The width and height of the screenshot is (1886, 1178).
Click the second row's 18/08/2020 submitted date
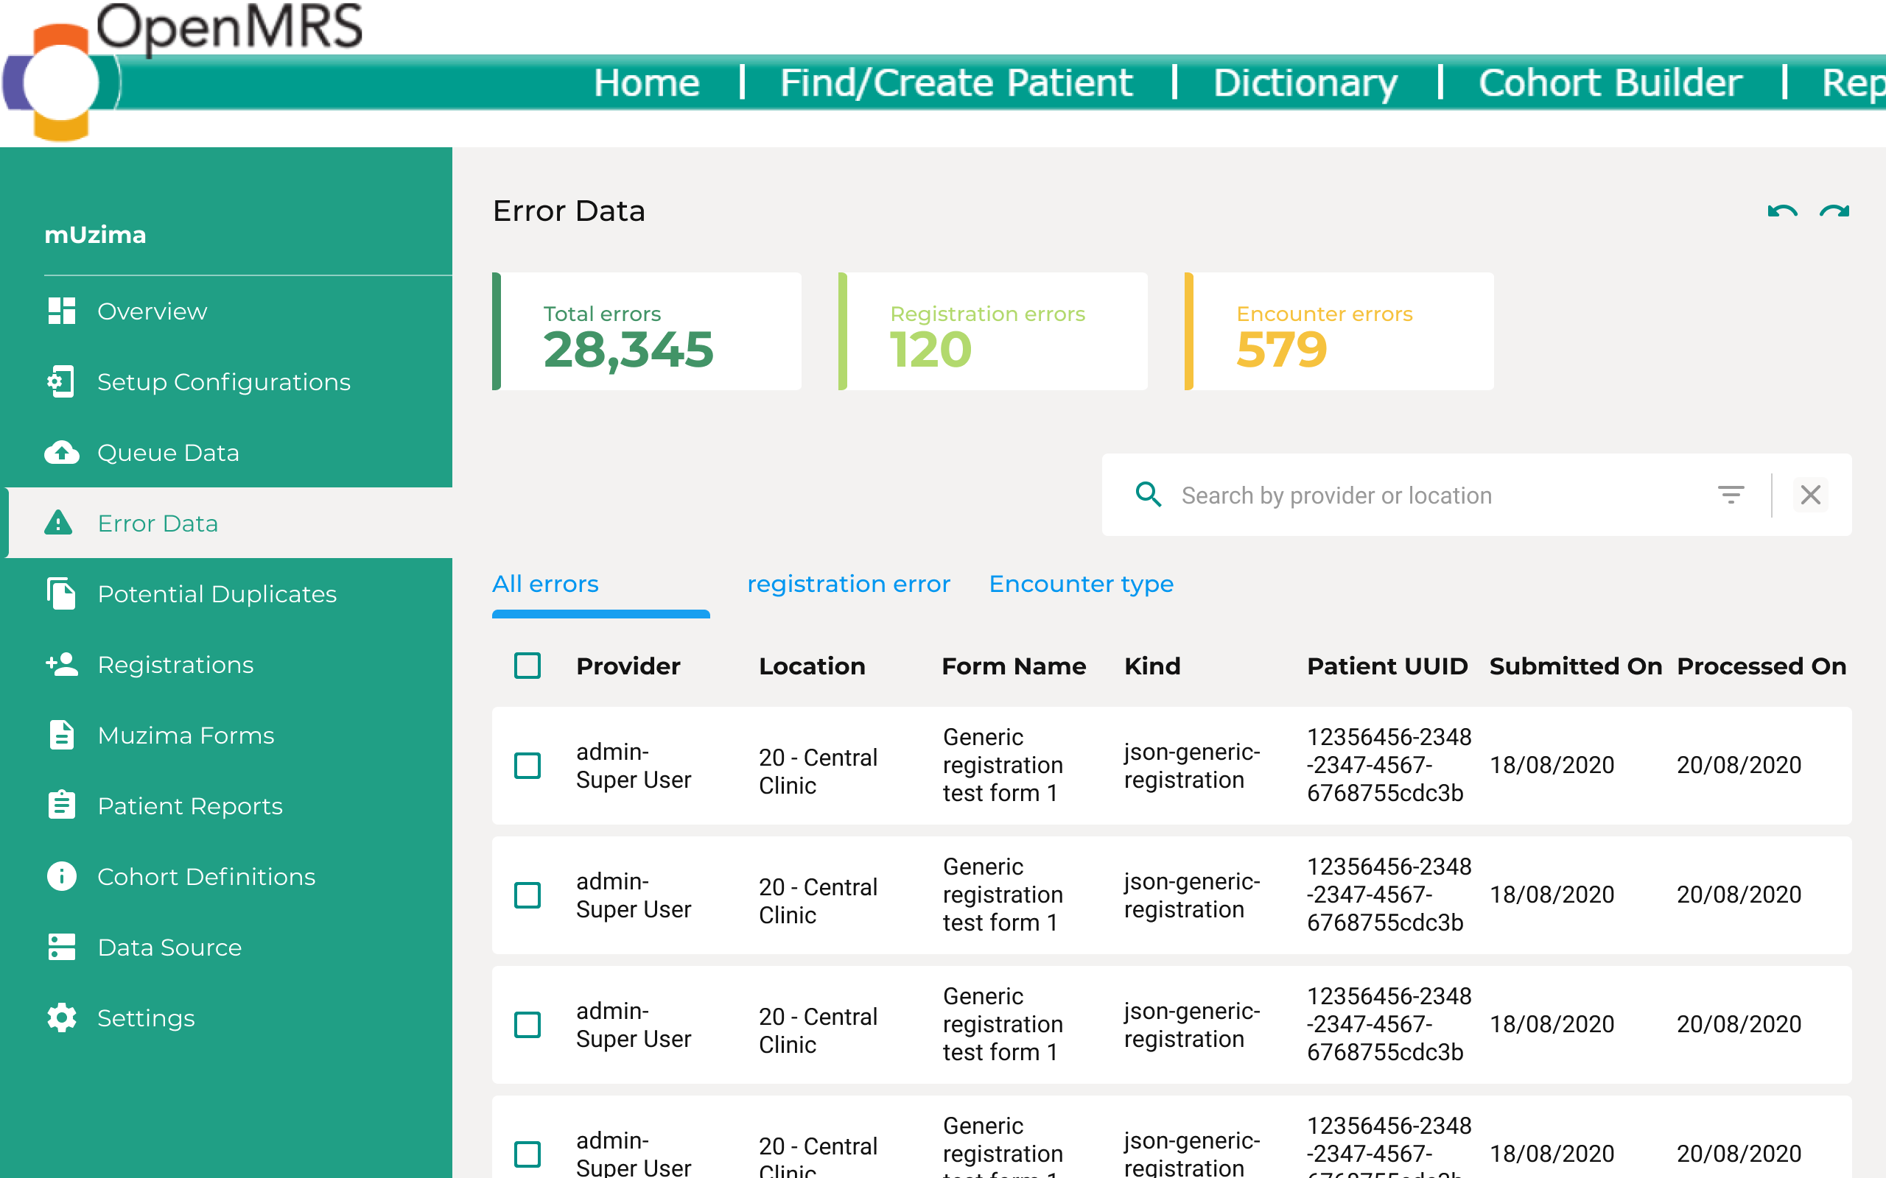tap(1552, 895)
